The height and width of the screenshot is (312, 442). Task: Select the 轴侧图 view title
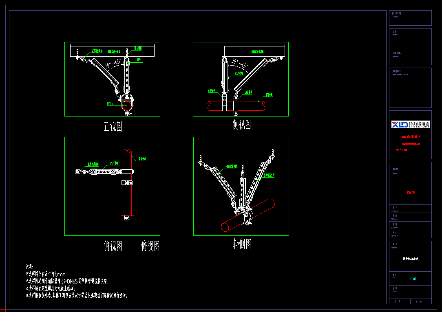click(x=242, y=244)
